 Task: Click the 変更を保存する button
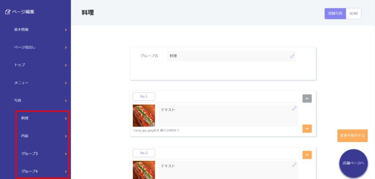click(352, 135)
